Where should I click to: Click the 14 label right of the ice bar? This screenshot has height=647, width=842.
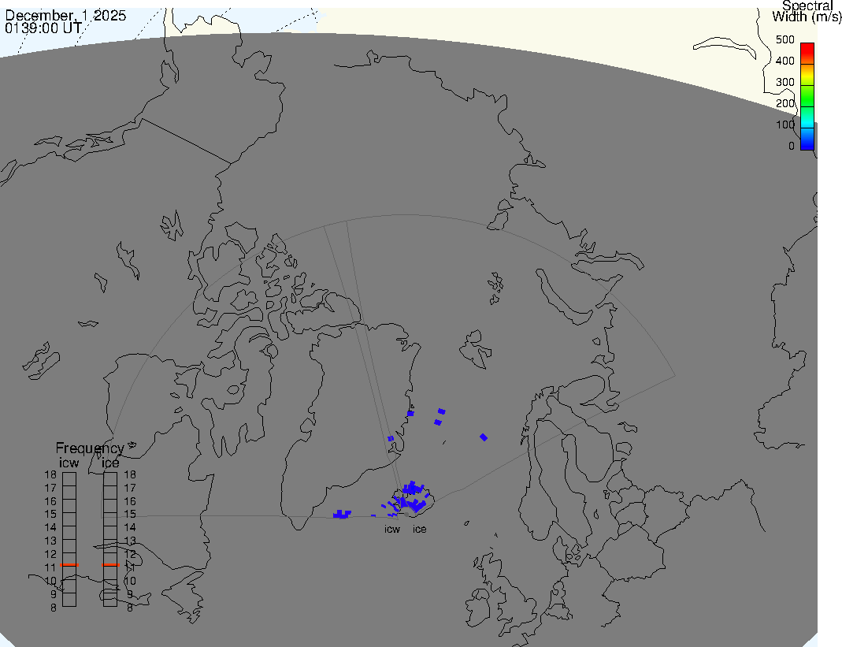(130, 528)
